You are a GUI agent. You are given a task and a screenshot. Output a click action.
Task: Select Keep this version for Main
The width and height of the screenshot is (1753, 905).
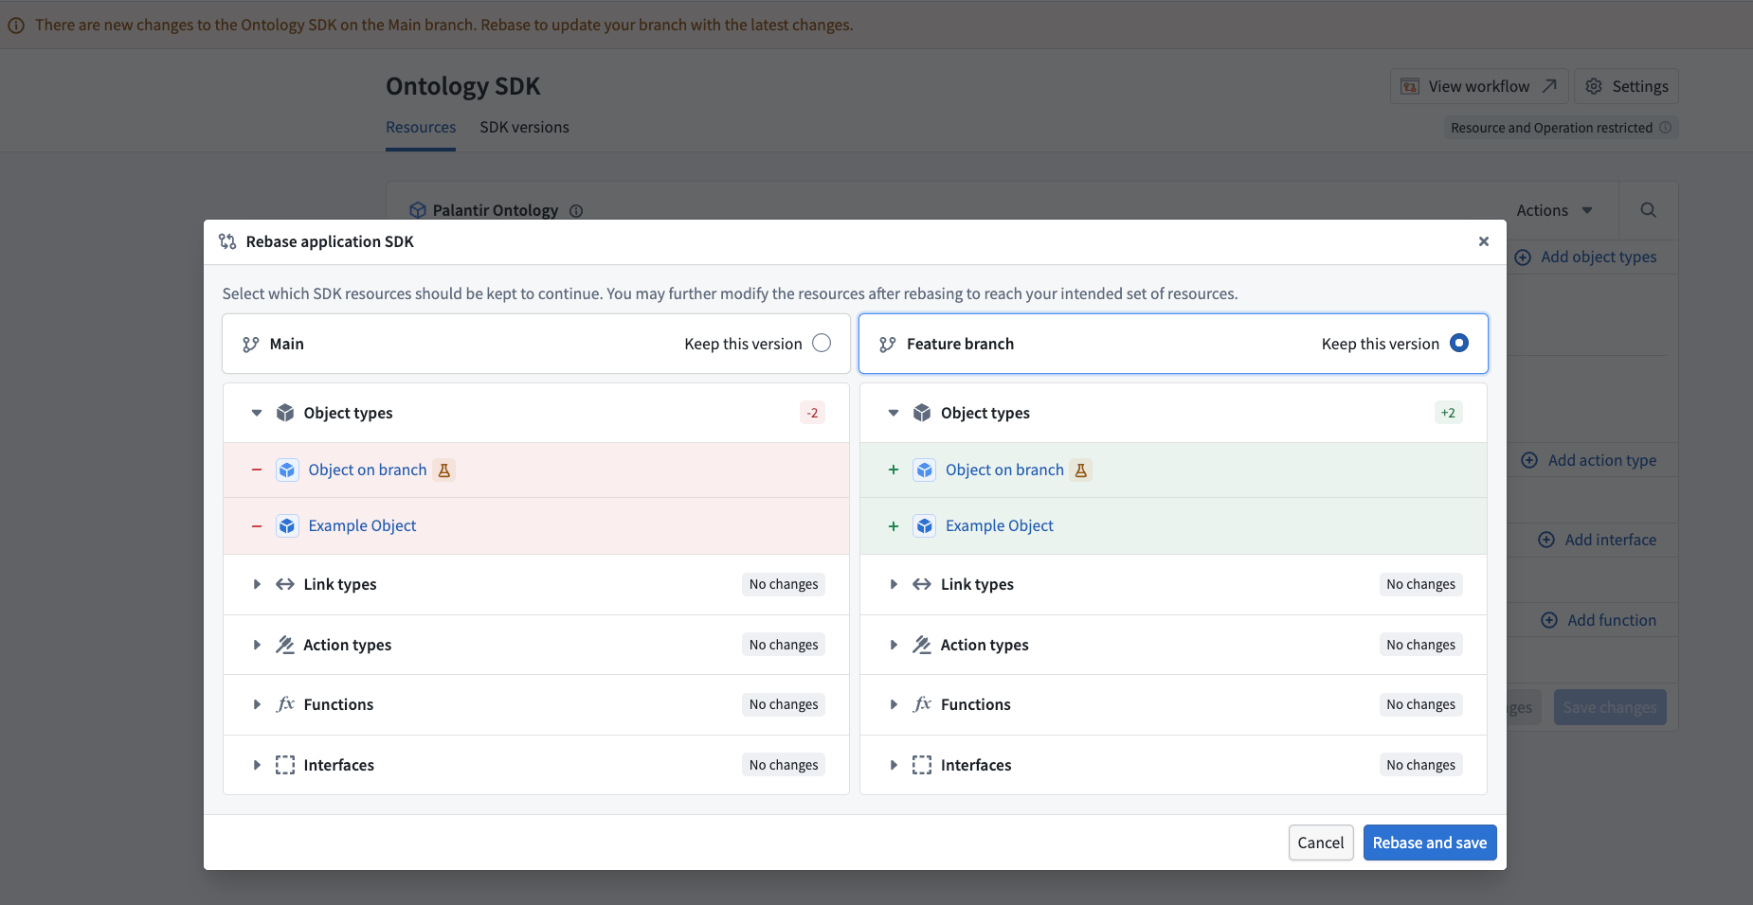pyautogui.click(x=822, y=343)
